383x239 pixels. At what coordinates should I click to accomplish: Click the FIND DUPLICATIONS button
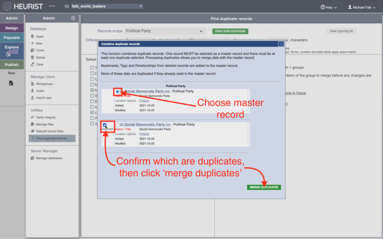230,31
